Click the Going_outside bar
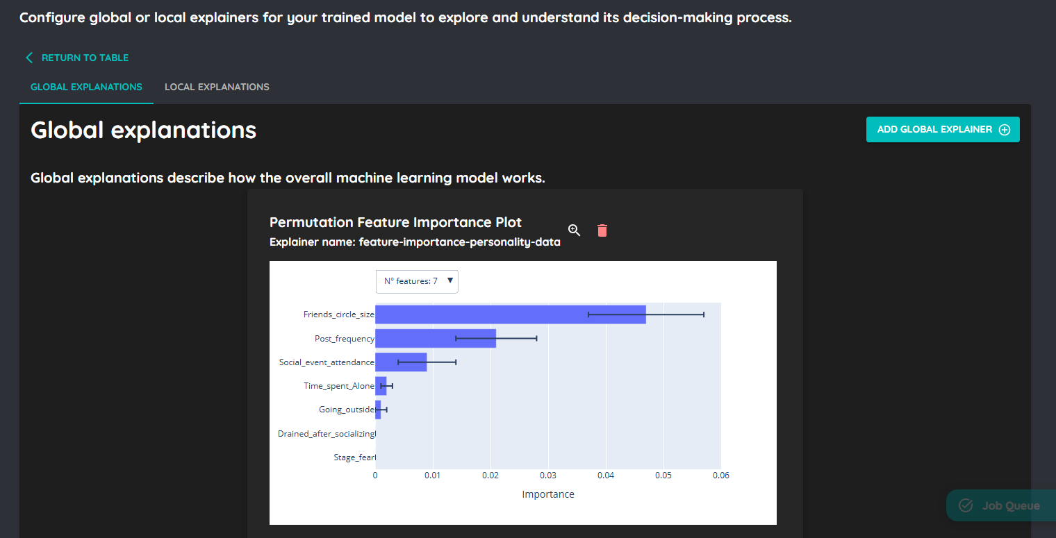This screenshot has width=1056, height=538. coord(378,410)
